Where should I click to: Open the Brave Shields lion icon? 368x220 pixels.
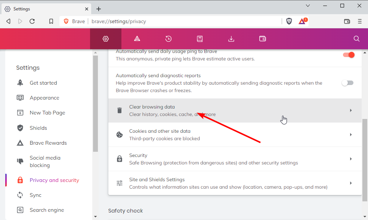pyautogui.click(x=289, y=21)
